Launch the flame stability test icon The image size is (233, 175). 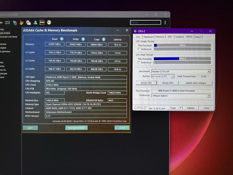click(x=22, y=22)
